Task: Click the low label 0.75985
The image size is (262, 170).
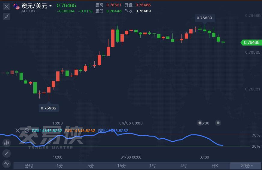Action: click(48, 108)
